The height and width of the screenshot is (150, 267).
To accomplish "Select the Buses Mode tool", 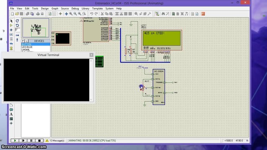I will point(11,44).
